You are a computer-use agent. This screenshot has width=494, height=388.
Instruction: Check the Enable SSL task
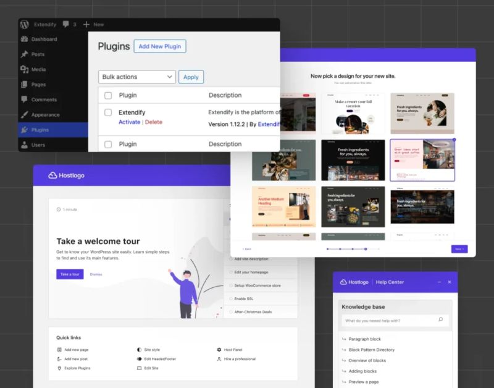[x=231, y=298]
